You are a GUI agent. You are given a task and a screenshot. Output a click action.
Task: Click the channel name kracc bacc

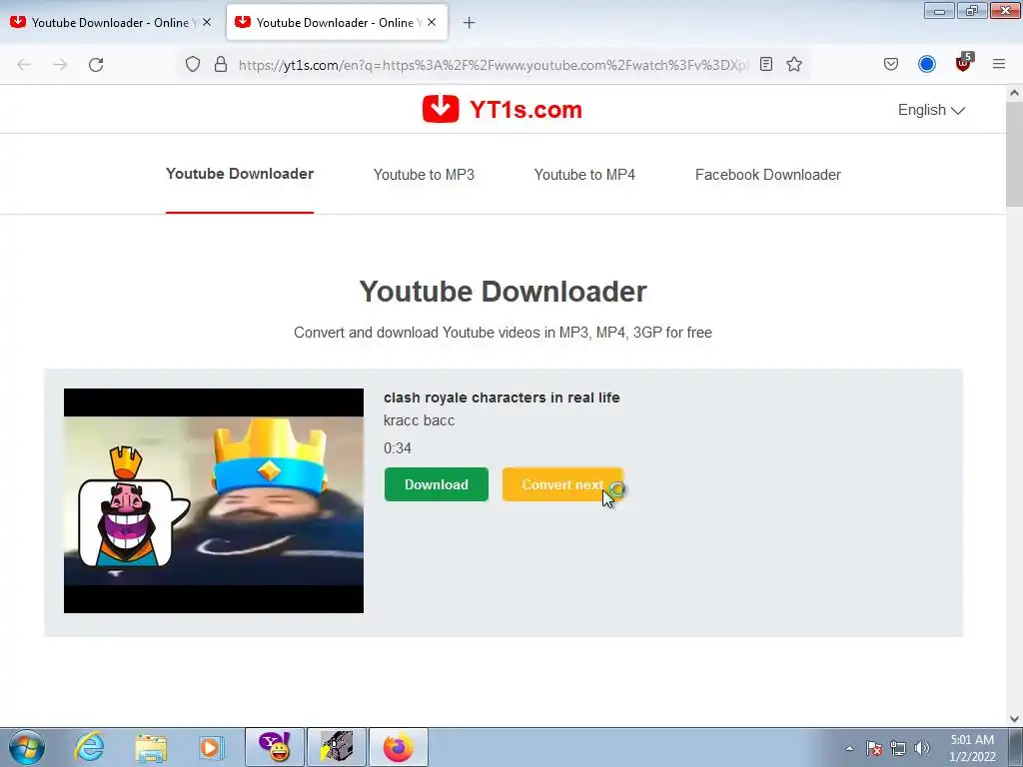coord(419,420)
